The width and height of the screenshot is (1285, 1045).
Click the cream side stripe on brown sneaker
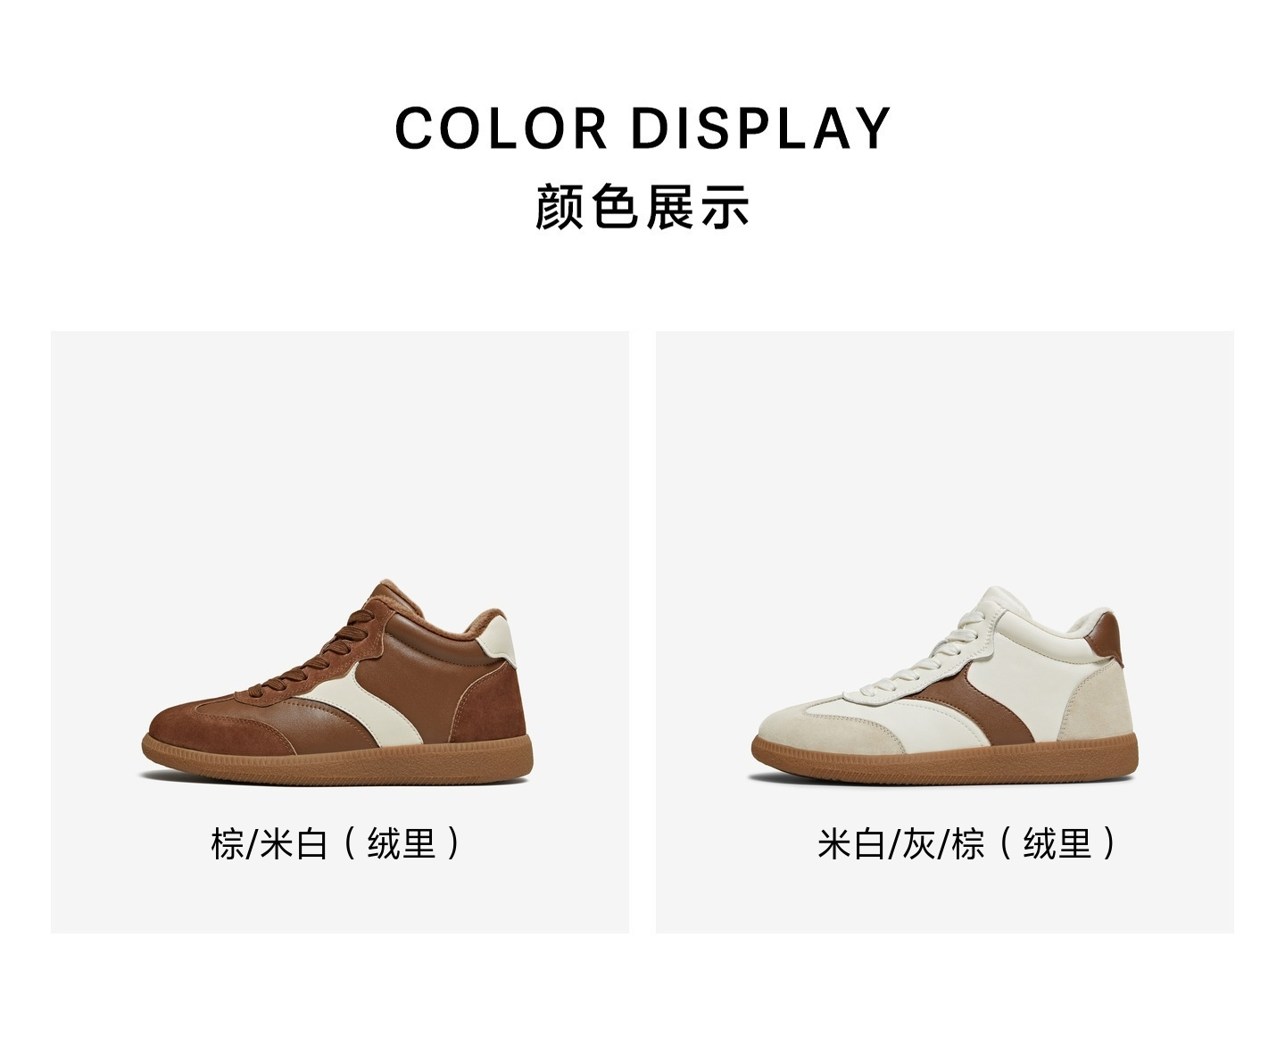375,705
